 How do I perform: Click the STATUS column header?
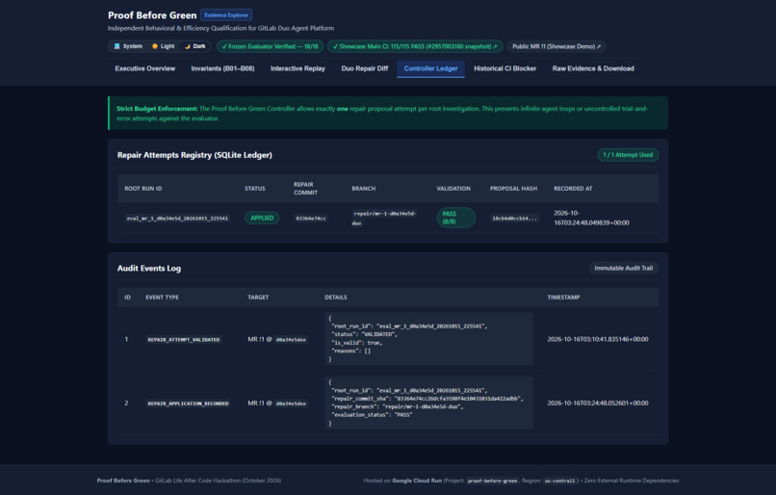pos(255,189)
